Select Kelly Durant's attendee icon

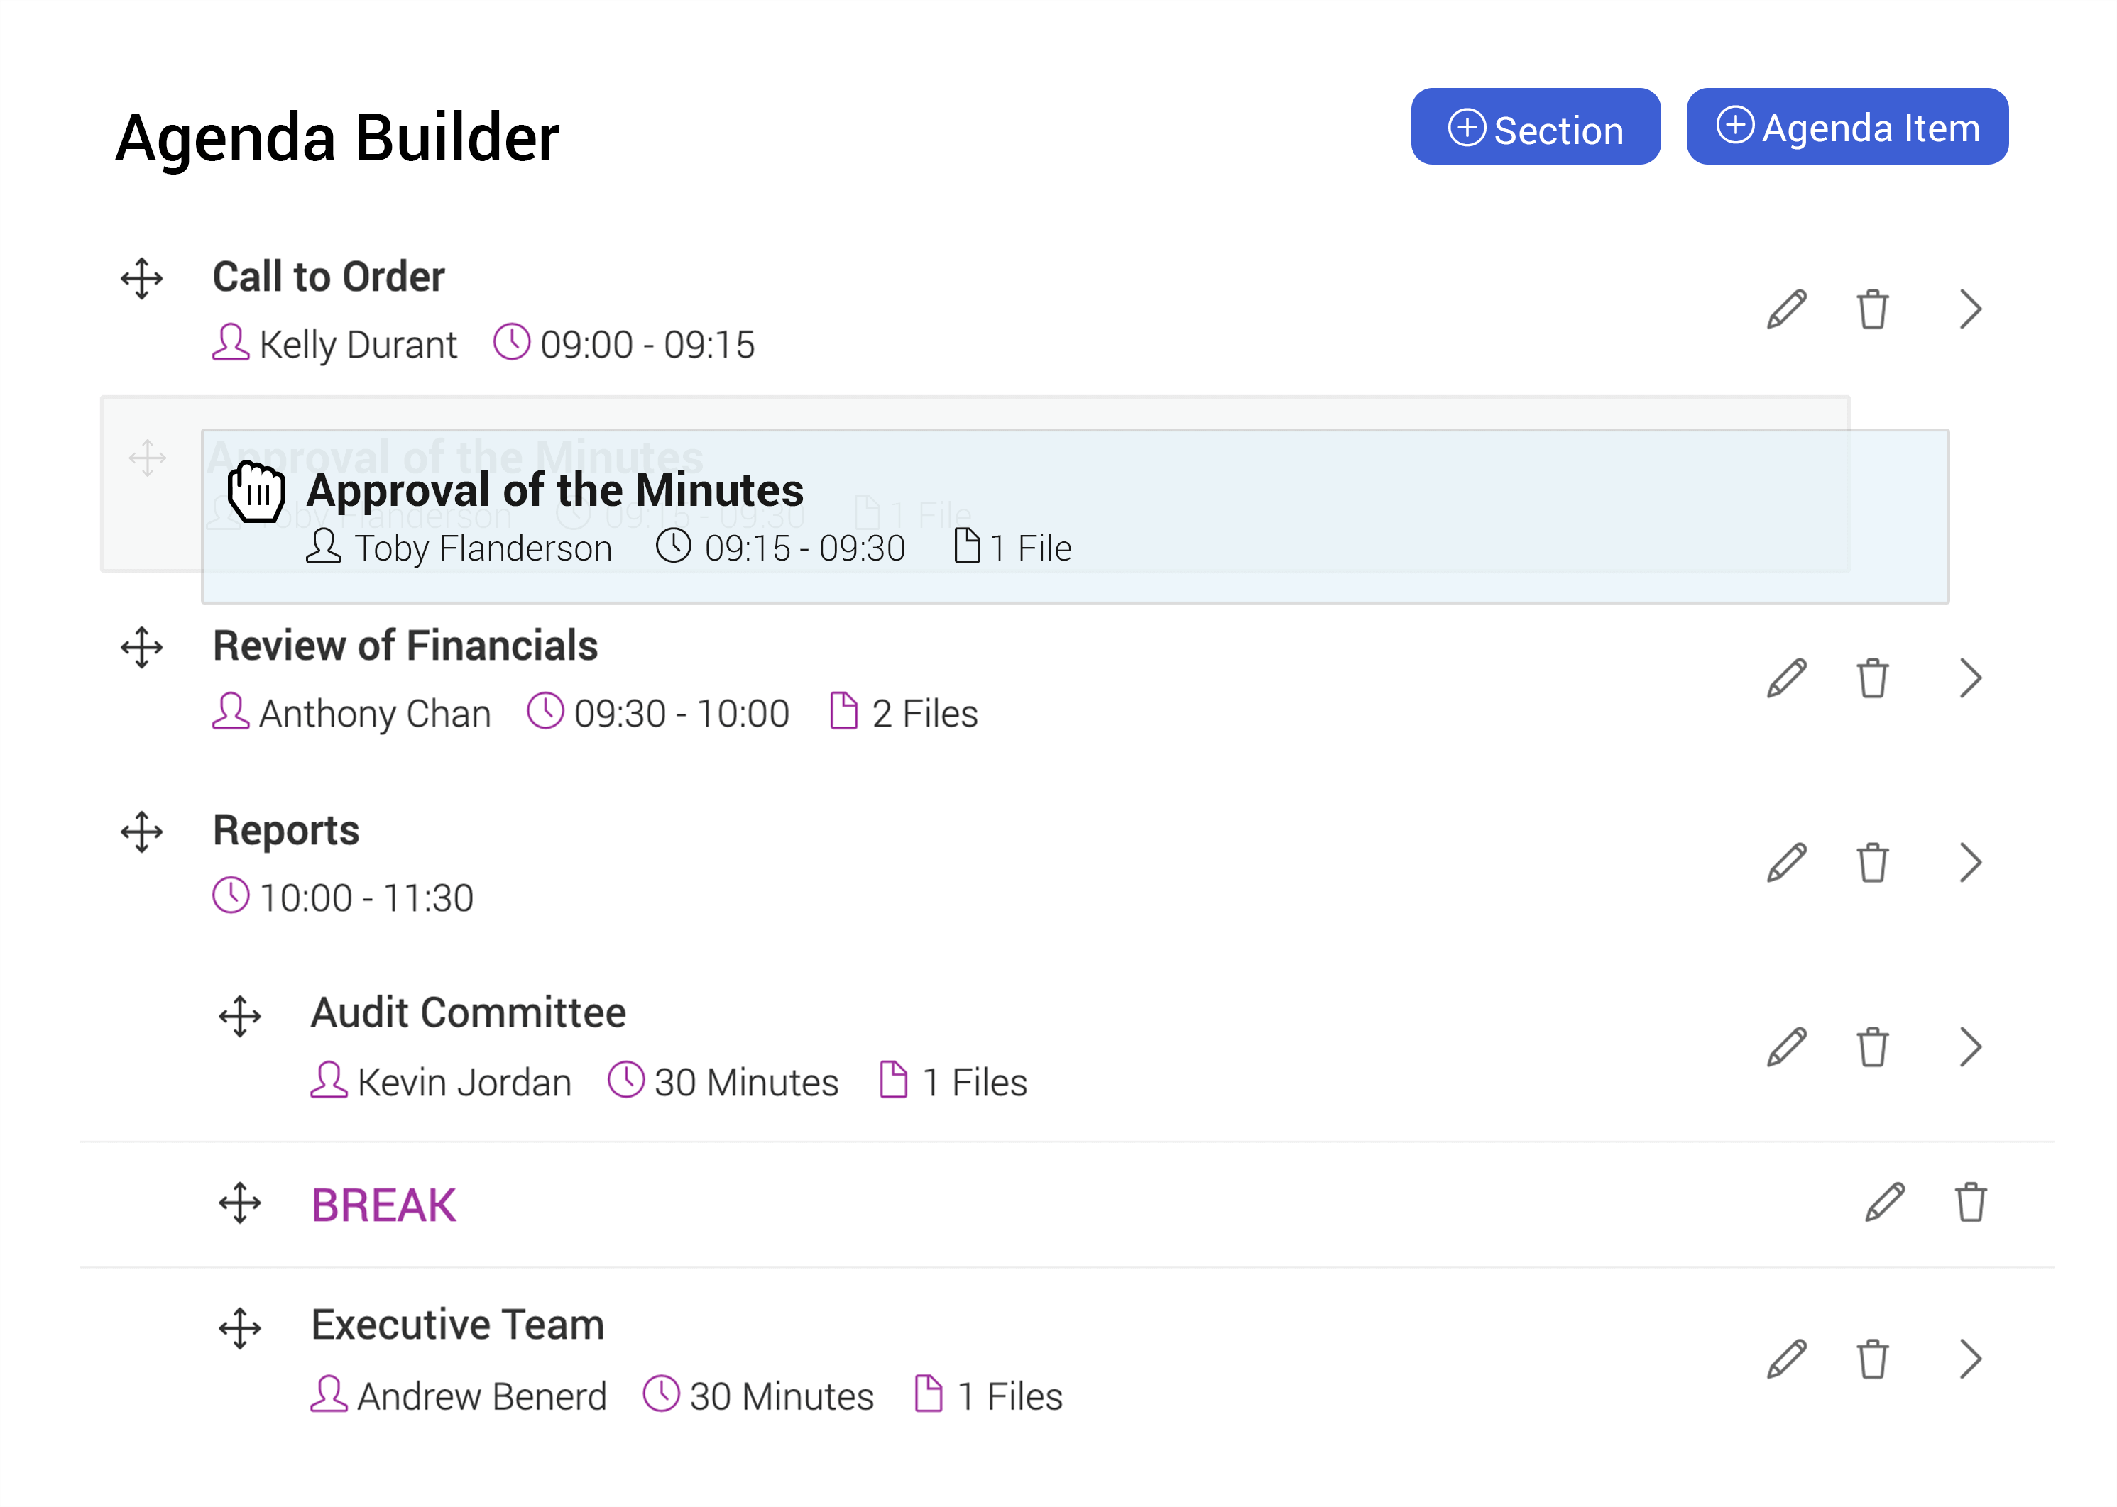(231, 343)
